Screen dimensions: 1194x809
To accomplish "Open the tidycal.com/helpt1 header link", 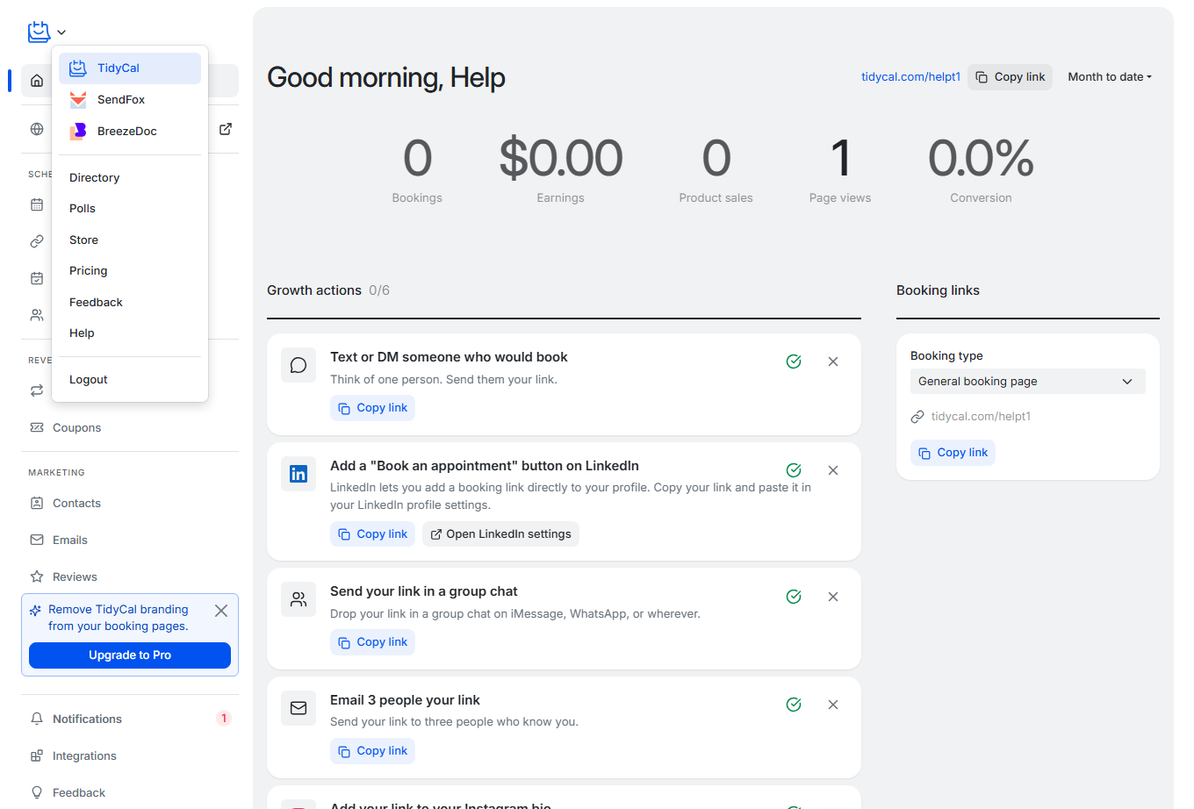I will [x=910, y=77].
